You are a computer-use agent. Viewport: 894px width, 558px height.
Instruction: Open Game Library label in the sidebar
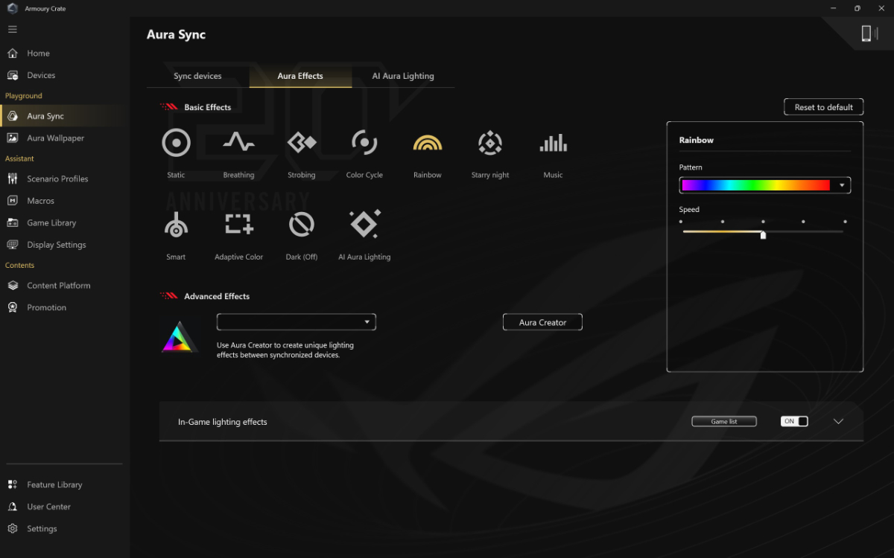pos(51,222)
